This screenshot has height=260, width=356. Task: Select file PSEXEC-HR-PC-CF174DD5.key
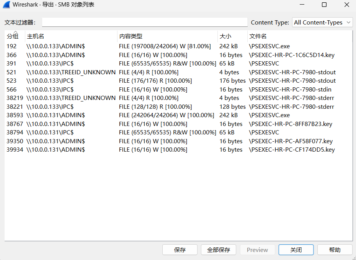[x=292, y=150]
